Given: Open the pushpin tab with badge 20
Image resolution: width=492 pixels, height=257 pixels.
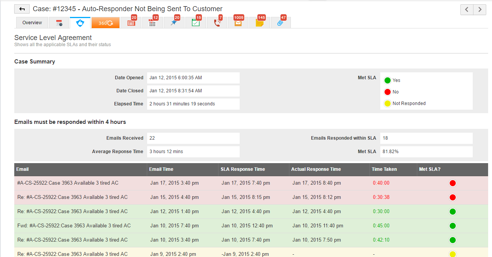Looking at the screenshot, I should pyautogui.click(x=174, y=23).
